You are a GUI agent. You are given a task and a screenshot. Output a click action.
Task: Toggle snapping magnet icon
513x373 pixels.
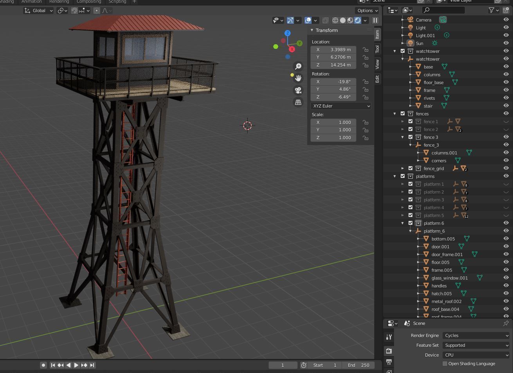(x=74, y=11)
